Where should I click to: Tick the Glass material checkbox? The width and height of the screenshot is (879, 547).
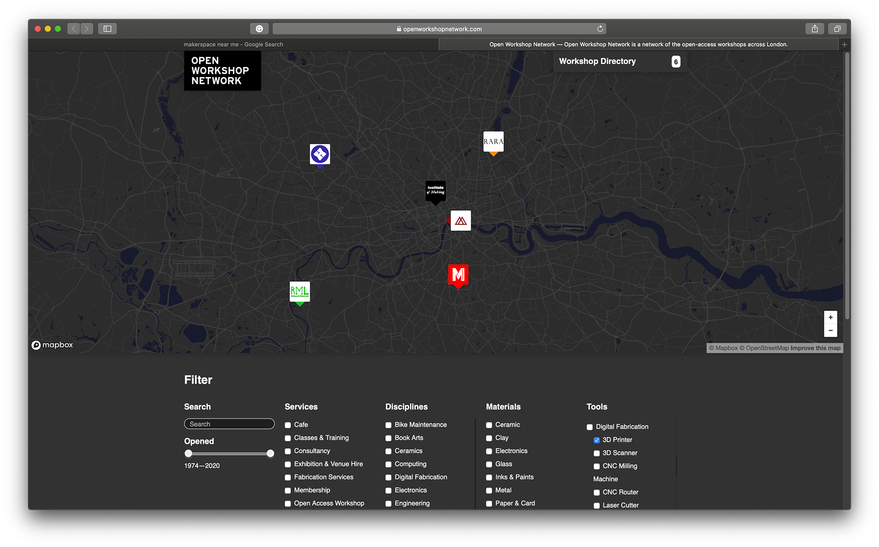point(489,465)
